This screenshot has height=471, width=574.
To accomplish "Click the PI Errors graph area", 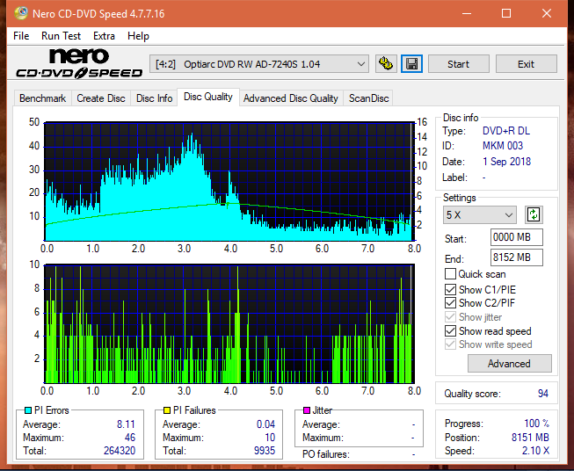I will (x=229, y=181).
